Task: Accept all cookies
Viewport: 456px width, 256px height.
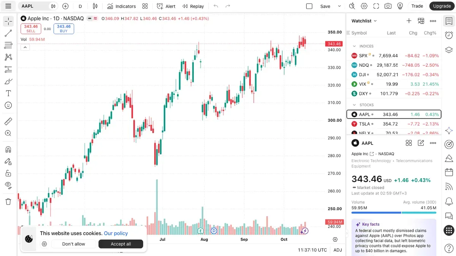Action: [121, 244]
